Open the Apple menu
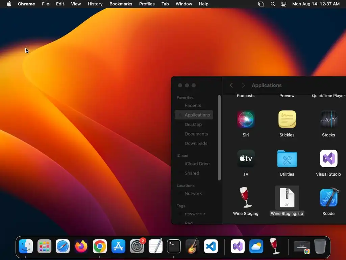 pos(9,4)
